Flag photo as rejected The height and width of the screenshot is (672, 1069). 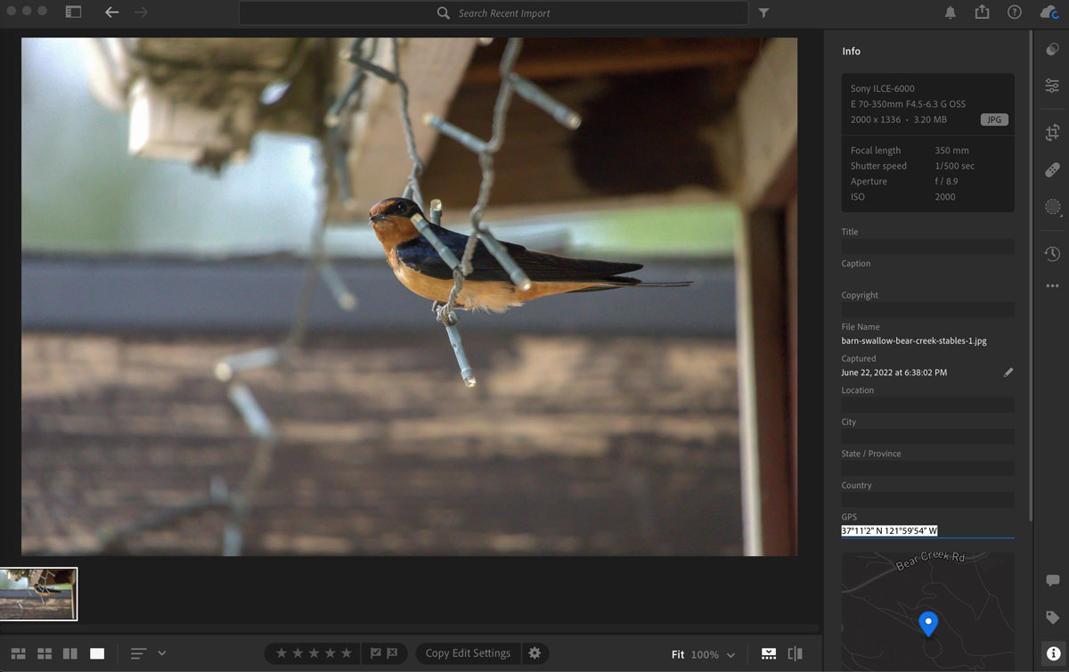pyautogui.click(x=393, y=653)
